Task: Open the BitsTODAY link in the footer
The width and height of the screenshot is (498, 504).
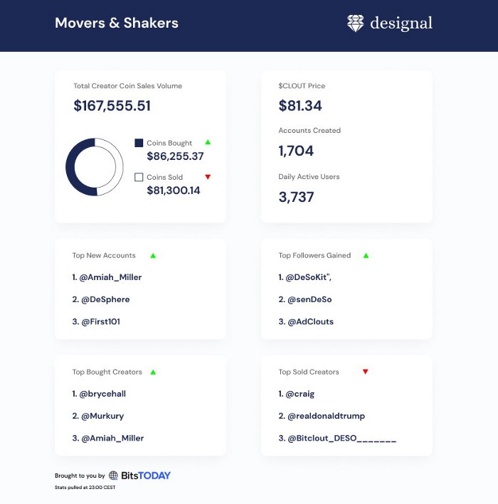Action: 146,476
